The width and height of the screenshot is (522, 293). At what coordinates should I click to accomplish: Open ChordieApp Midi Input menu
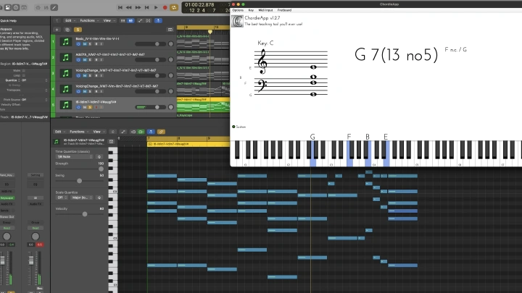[x=265, y=10]
